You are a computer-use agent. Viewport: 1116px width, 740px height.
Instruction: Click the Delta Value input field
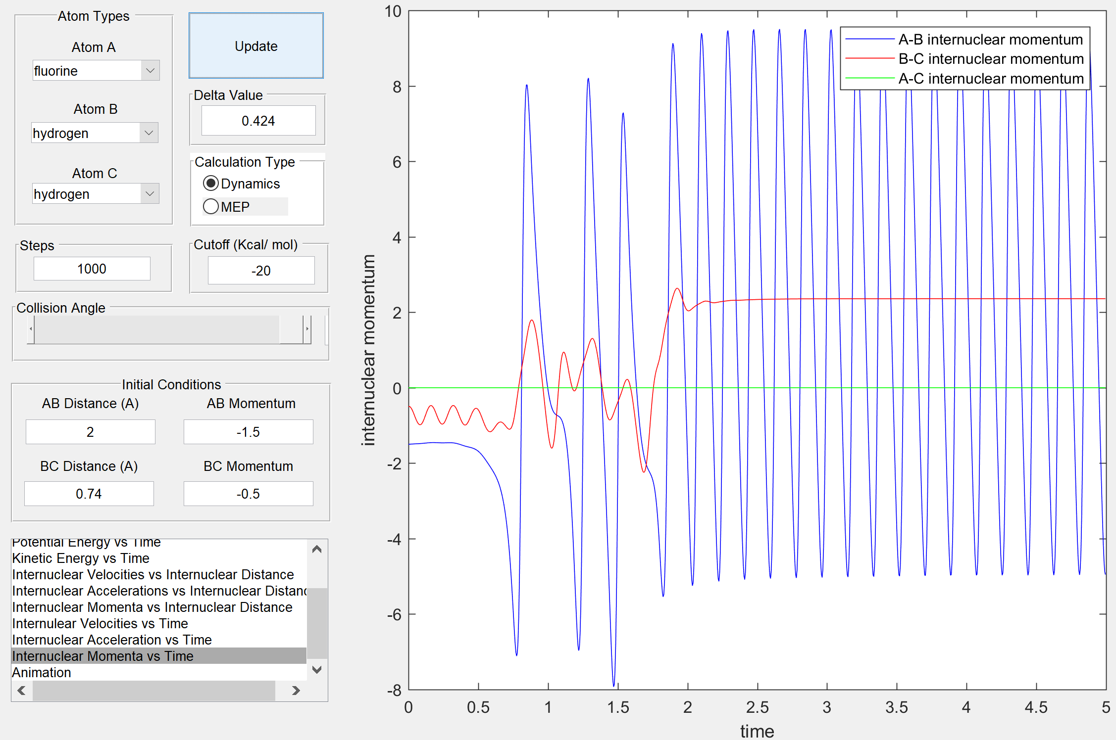coord(258,121)
